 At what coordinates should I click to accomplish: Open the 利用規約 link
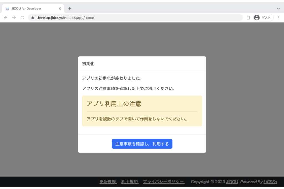click(130, 182)
